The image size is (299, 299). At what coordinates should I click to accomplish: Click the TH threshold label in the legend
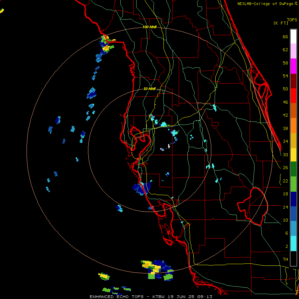coord(285,259)
